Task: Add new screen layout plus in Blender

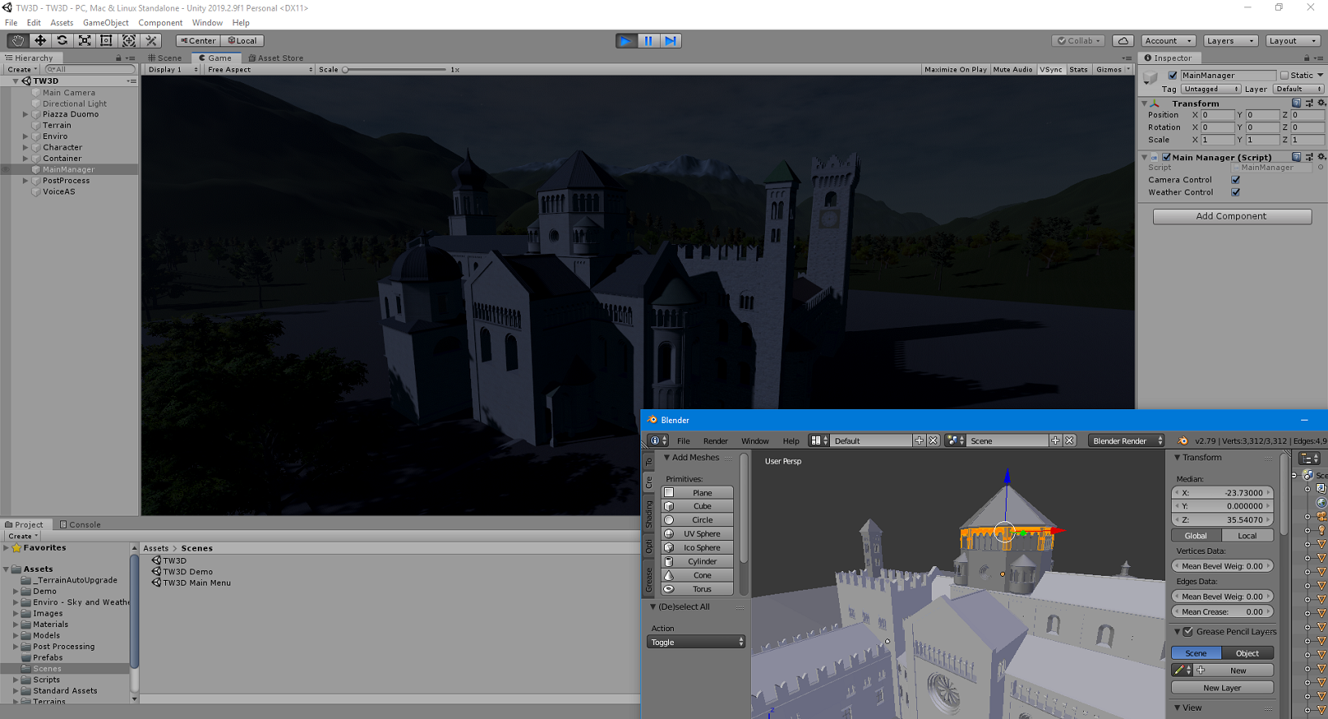Action: [920, 441]
